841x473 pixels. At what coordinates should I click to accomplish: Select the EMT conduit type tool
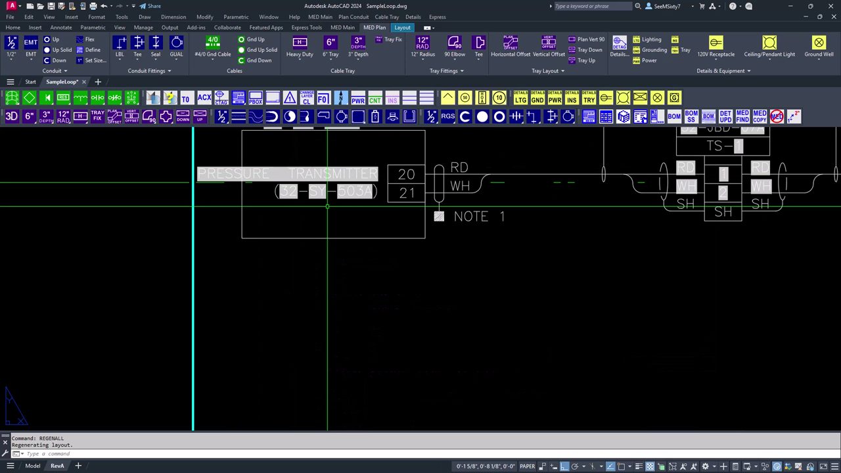pyautogui.click(x=31, y=47)
